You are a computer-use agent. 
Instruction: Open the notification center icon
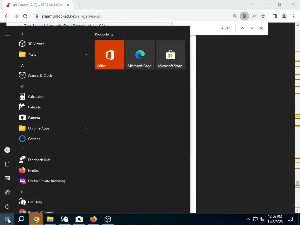pyautogui.click(x=290, y=219)
